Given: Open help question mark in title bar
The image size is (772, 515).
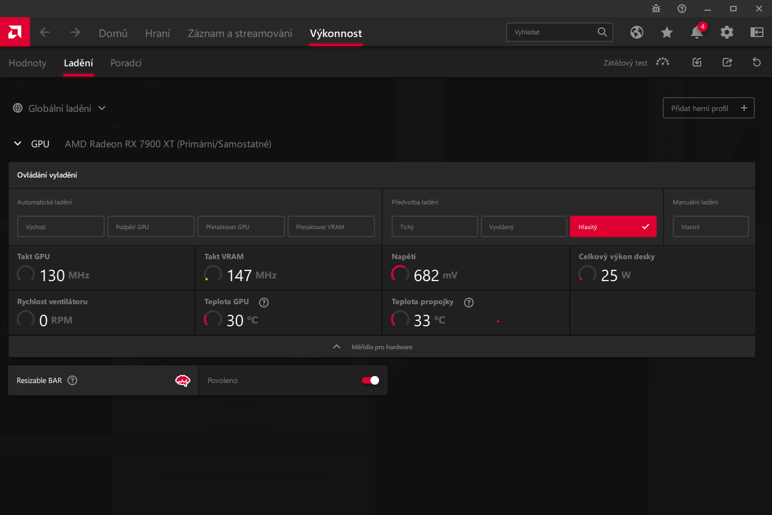Looking at the screenshot, I should (x=682, y=9).
